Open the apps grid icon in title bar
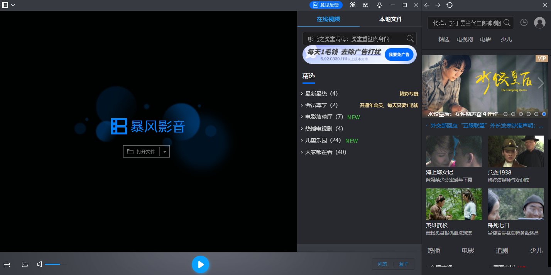 tap(353, 5)
